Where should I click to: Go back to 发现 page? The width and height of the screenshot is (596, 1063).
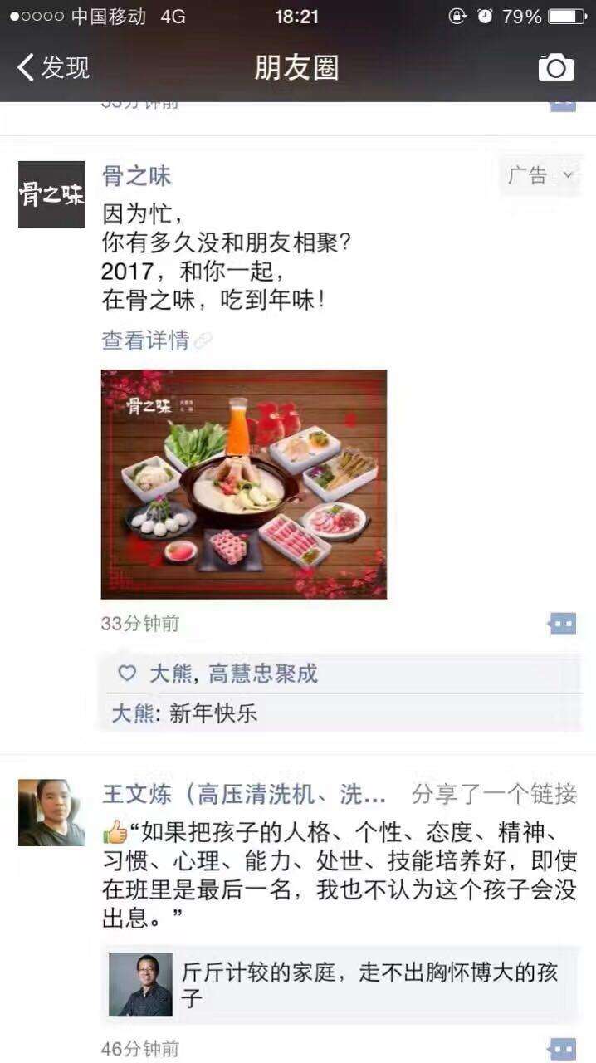click(53, 67)
